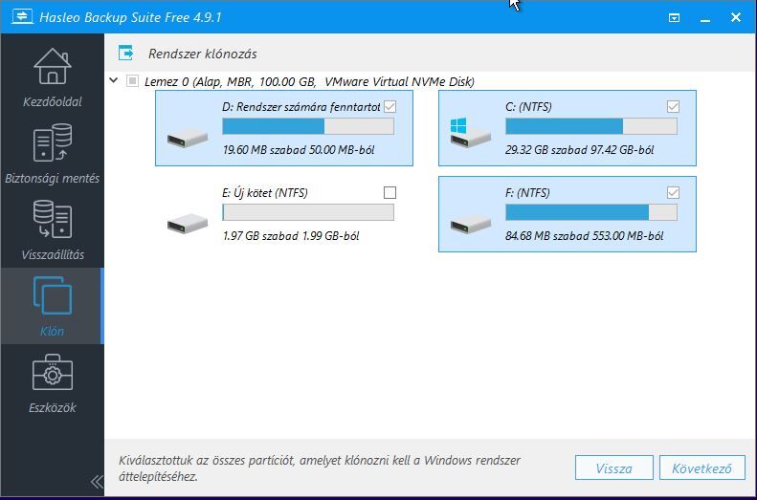
Task: Click the F: partition usage bar
Action: point(590,212)
